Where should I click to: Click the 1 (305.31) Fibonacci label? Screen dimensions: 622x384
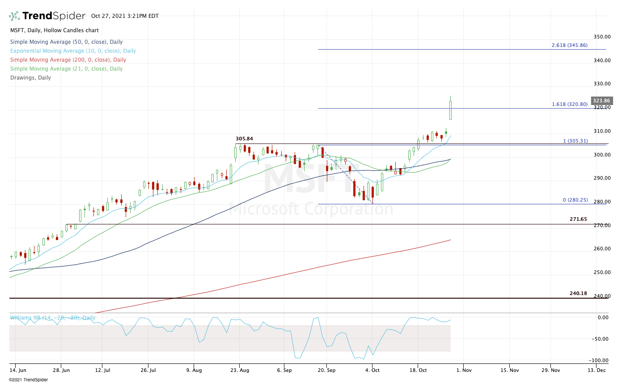click(575, 141)
